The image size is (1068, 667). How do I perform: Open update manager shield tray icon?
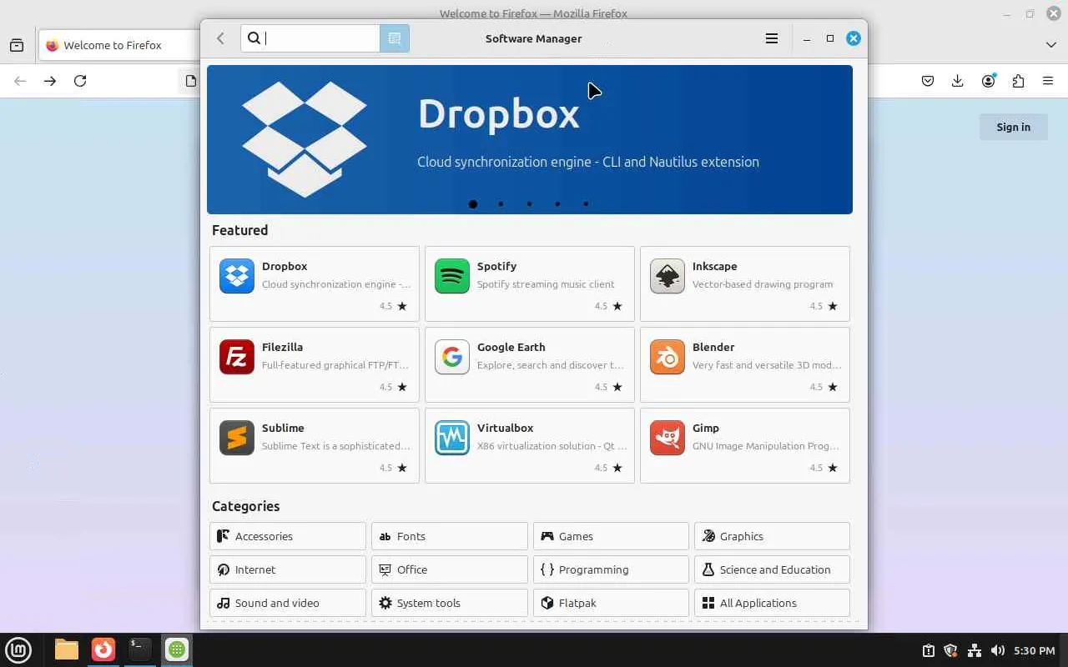(x=950, y=650)
